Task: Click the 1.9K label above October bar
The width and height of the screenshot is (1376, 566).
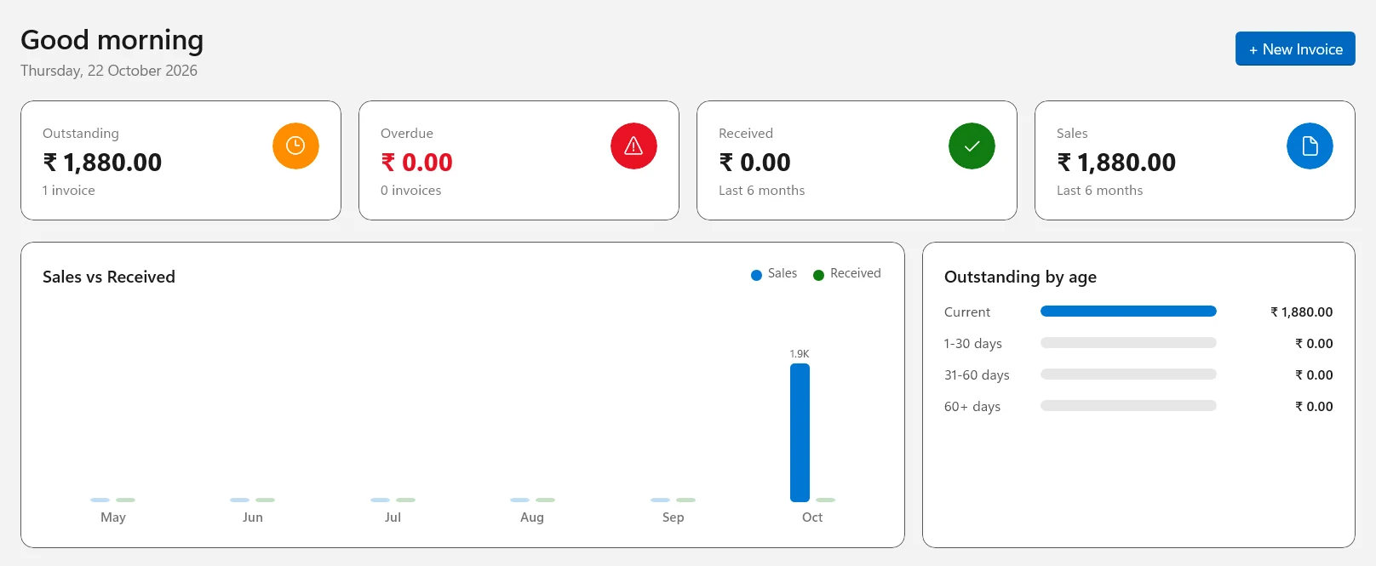Action: pyautogui.click(x=800, y=353)
